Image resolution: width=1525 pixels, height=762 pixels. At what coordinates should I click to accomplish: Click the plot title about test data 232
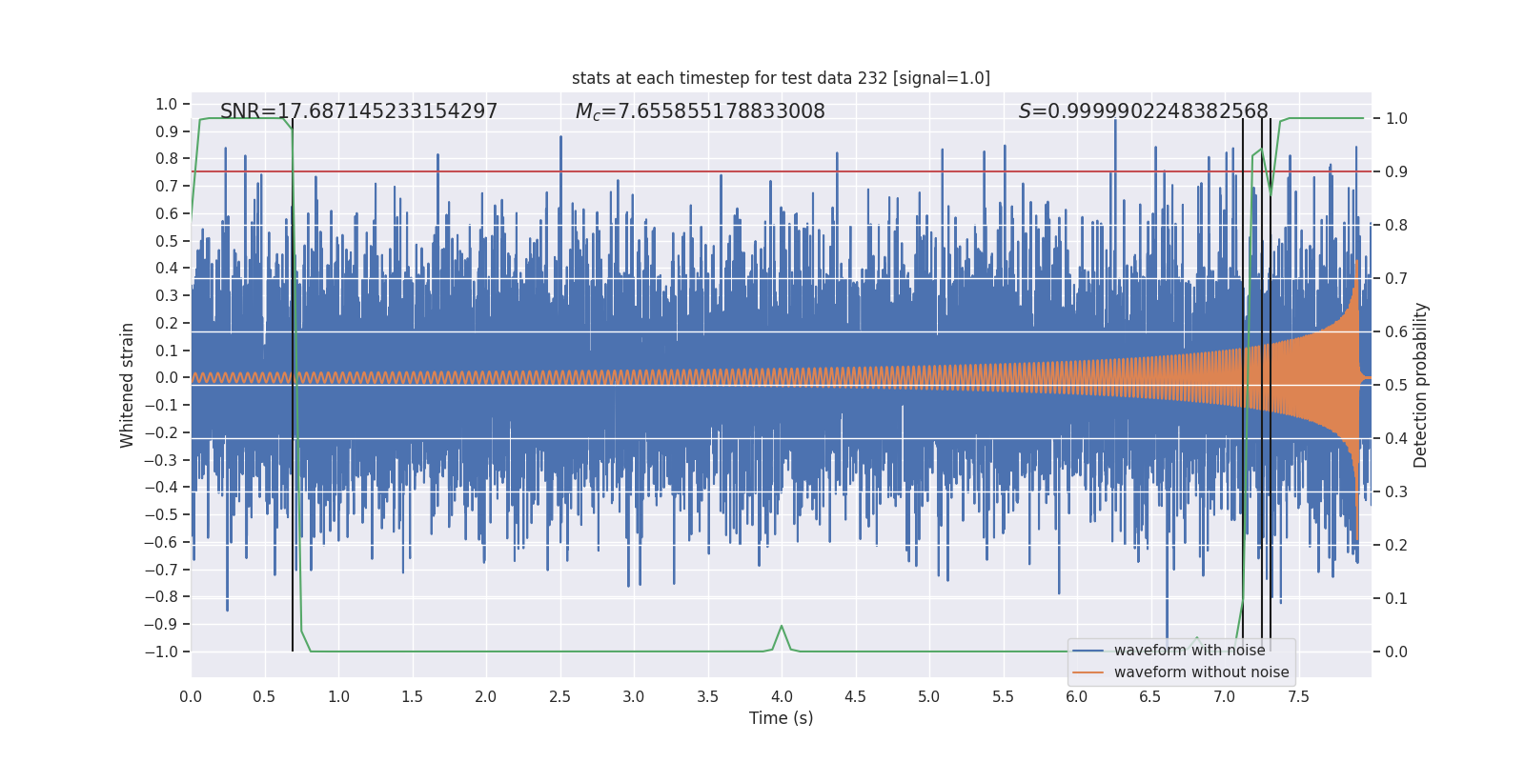click(x=781, y=78)
